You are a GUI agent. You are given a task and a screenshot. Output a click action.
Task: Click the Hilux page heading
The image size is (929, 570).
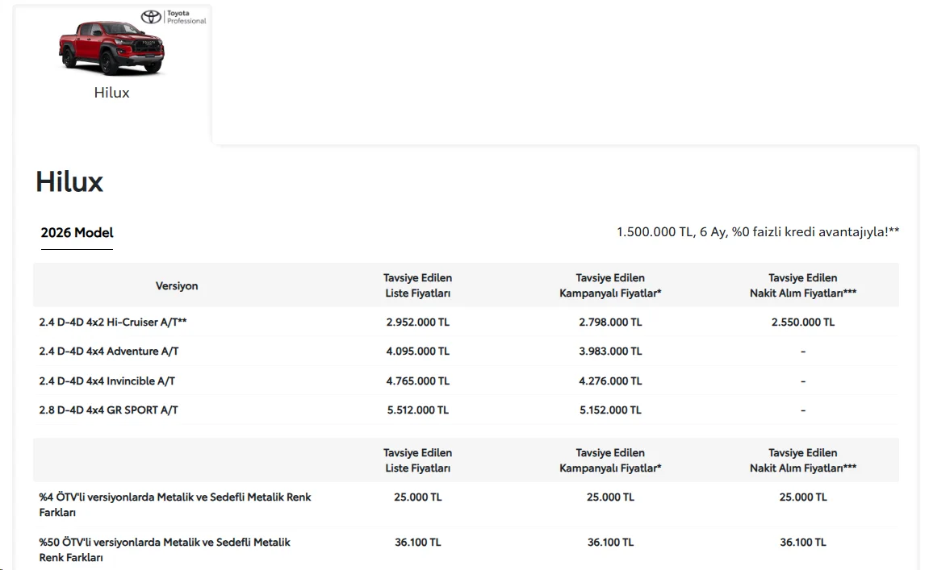tap(69, 181)
